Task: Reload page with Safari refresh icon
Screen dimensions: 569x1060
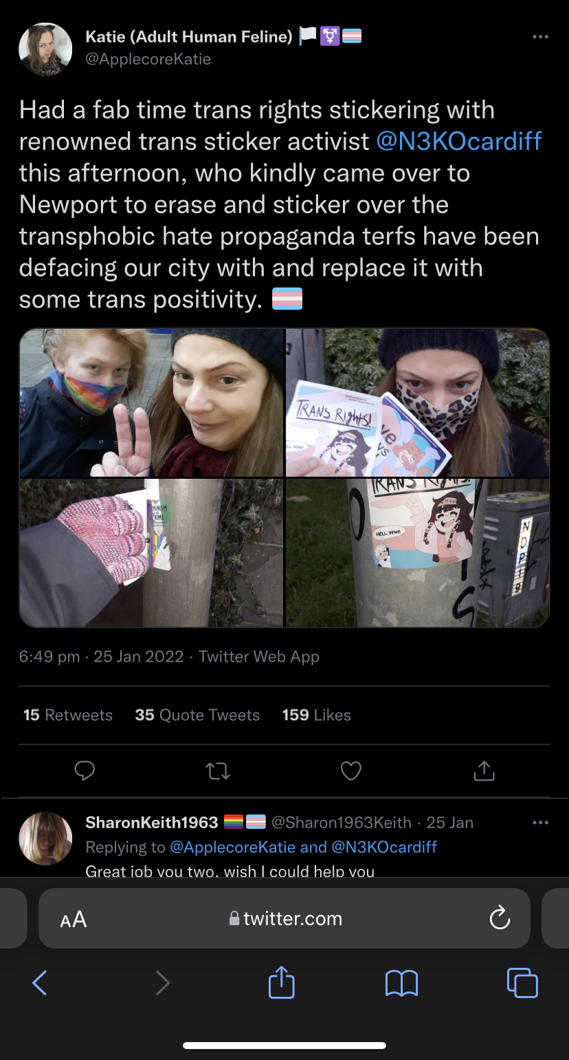Action: pos(500,918)
